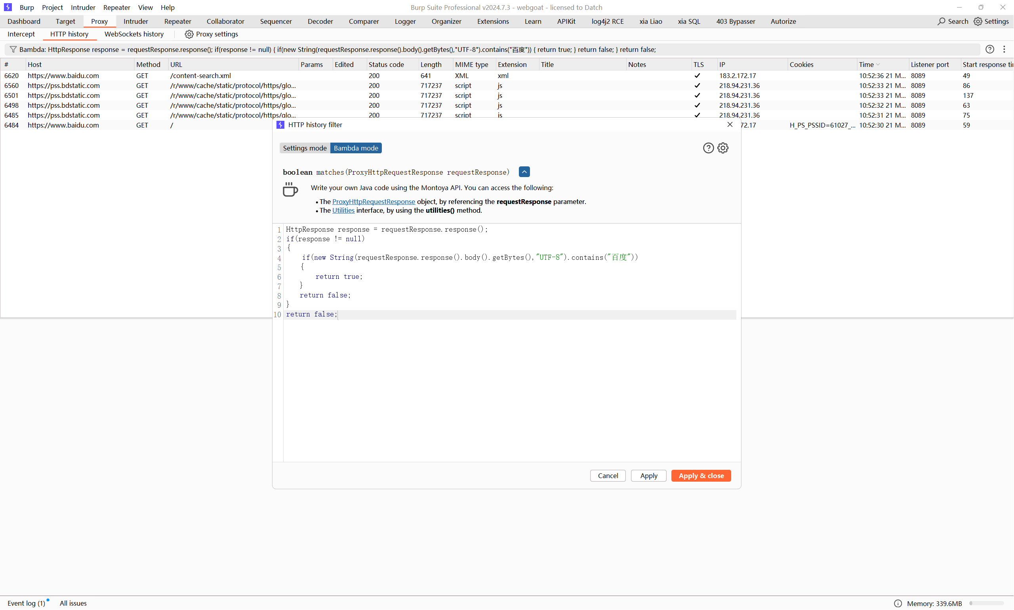Switch to the Logger tab
Image resolution: width=1014 pixels, height=610 pixels.
[x=405, y=21]
